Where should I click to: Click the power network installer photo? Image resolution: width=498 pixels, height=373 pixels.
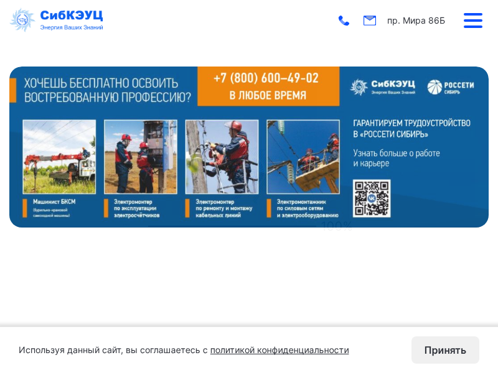coord(303,157)
